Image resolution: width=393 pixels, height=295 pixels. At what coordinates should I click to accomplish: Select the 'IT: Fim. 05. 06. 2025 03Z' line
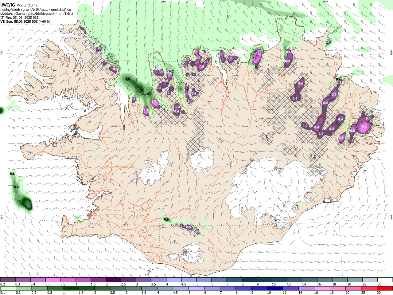[19, 18]
